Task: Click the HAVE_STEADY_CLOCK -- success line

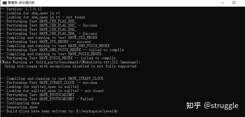Action: pyautogui.click(x=49, y=83)
